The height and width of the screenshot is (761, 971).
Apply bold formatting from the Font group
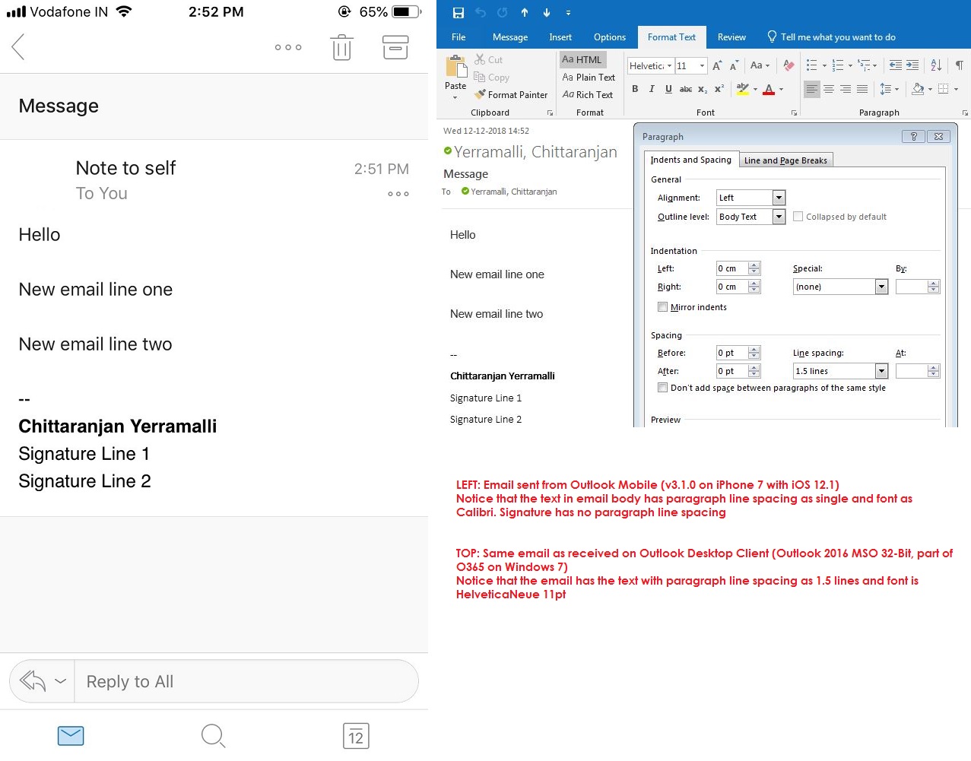pos(636,89)
